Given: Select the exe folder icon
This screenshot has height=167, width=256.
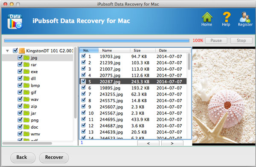Looking at the screenshot, I should point(26,72).
